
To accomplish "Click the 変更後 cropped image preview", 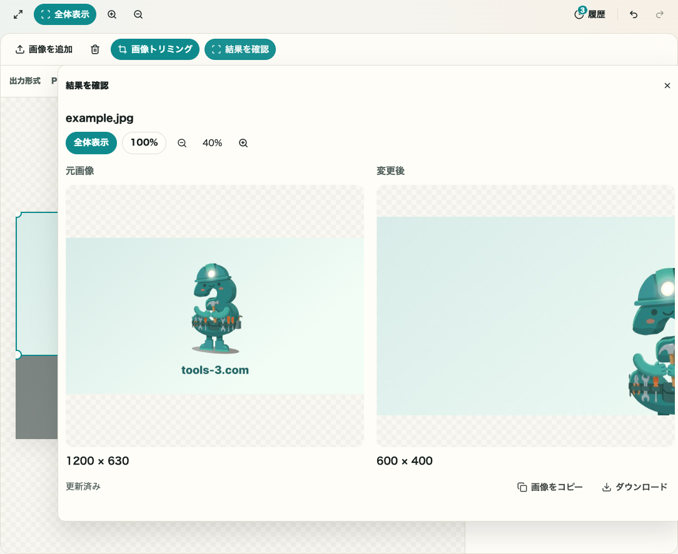I will (525, 316).
